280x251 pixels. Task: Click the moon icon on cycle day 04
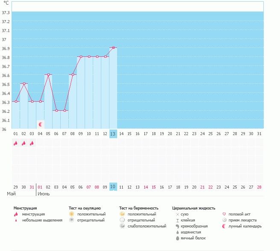pos(41,124)
